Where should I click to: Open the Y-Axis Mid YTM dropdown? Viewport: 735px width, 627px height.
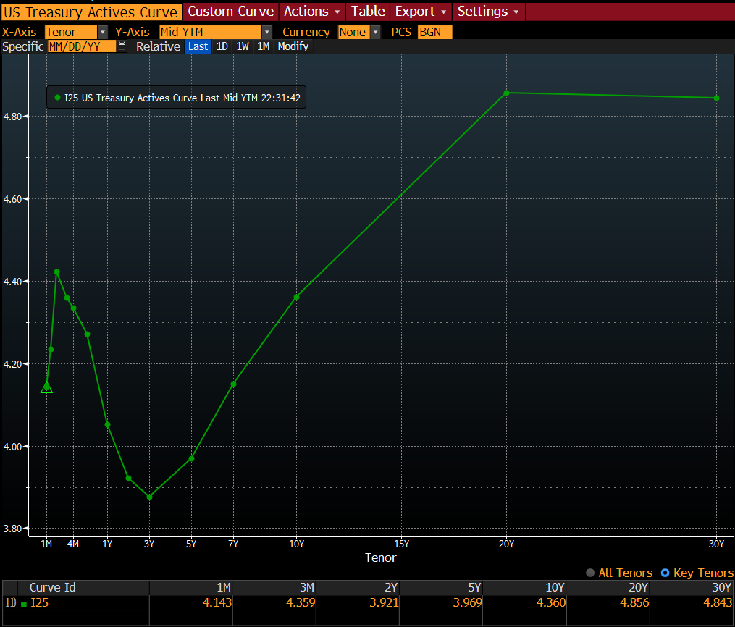(267, 32)
